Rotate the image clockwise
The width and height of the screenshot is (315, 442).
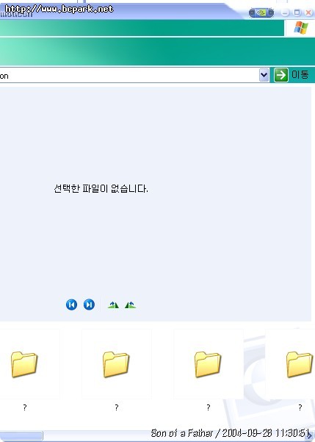(113, 304)
